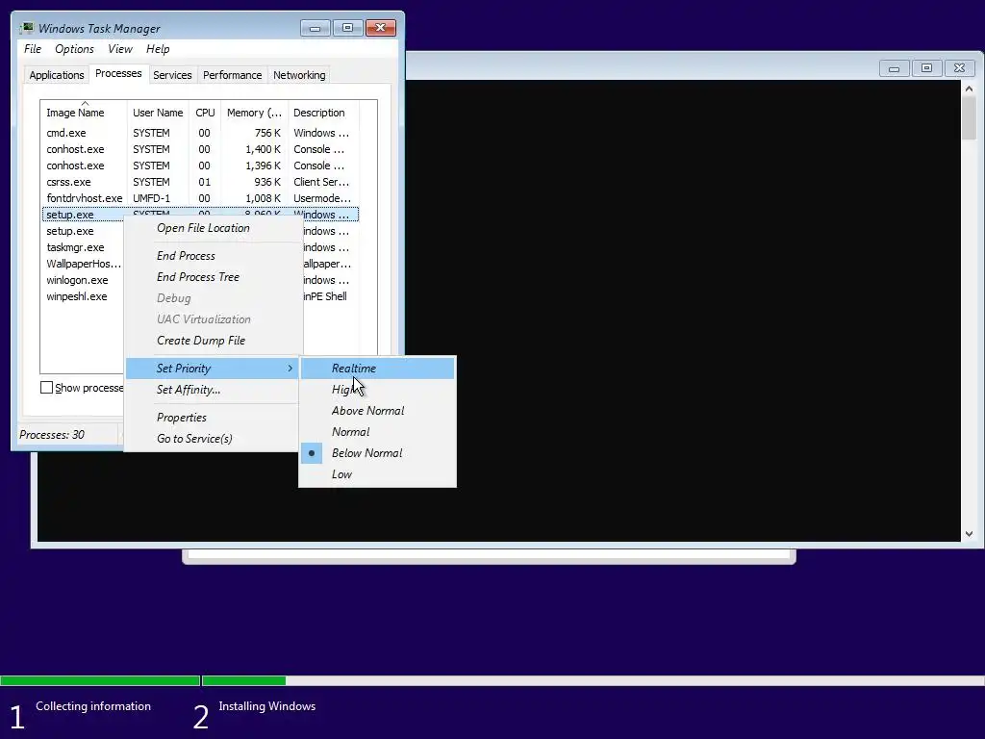
Task: Sort by Memory column header
Action: [254, 113]
